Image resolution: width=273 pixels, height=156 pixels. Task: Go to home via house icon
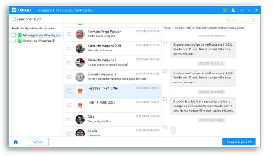16,142
